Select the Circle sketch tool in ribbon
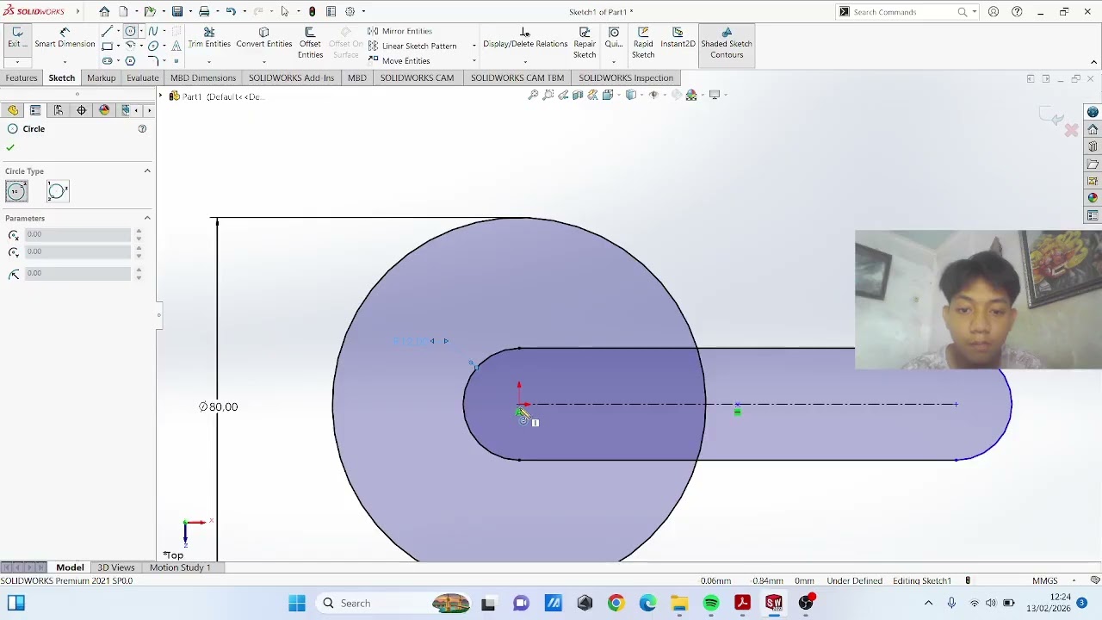Screen dimensions: 1102x620 click(x=130, y=32)
